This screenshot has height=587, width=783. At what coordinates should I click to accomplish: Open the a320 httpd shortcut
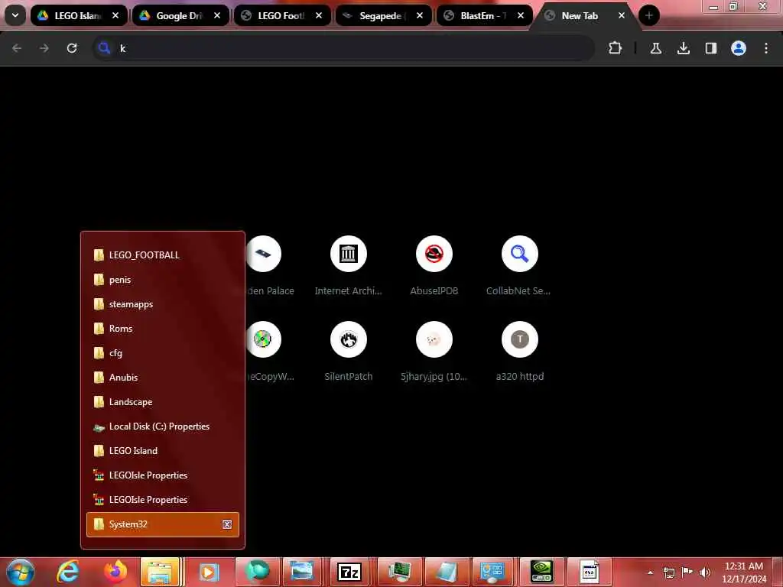click(x=519, y=352)
